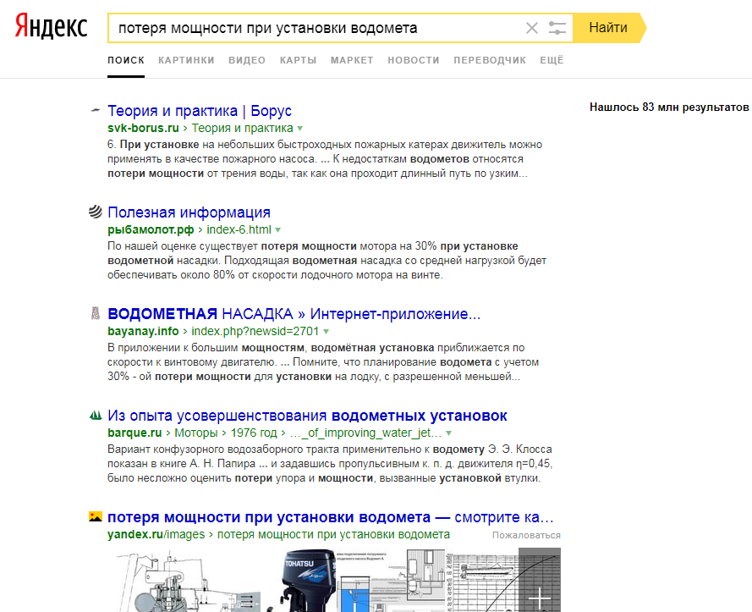Image resolution: width=752 pixels, height=612 pixels.
Task: Expand the arrow beside svk-borus.ru Теория и практика
Action: tap(299, 129)
